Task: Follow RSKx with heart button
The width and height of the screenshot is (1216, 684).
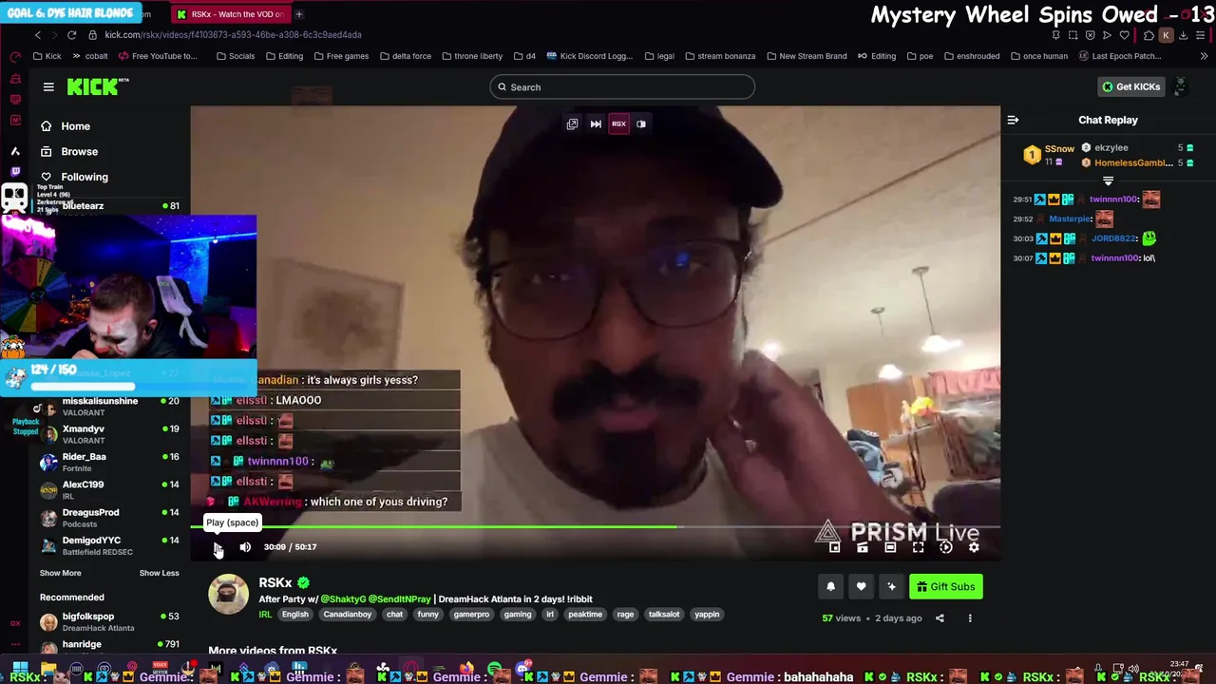Action: pyautogui.click(x=861, y=587)
